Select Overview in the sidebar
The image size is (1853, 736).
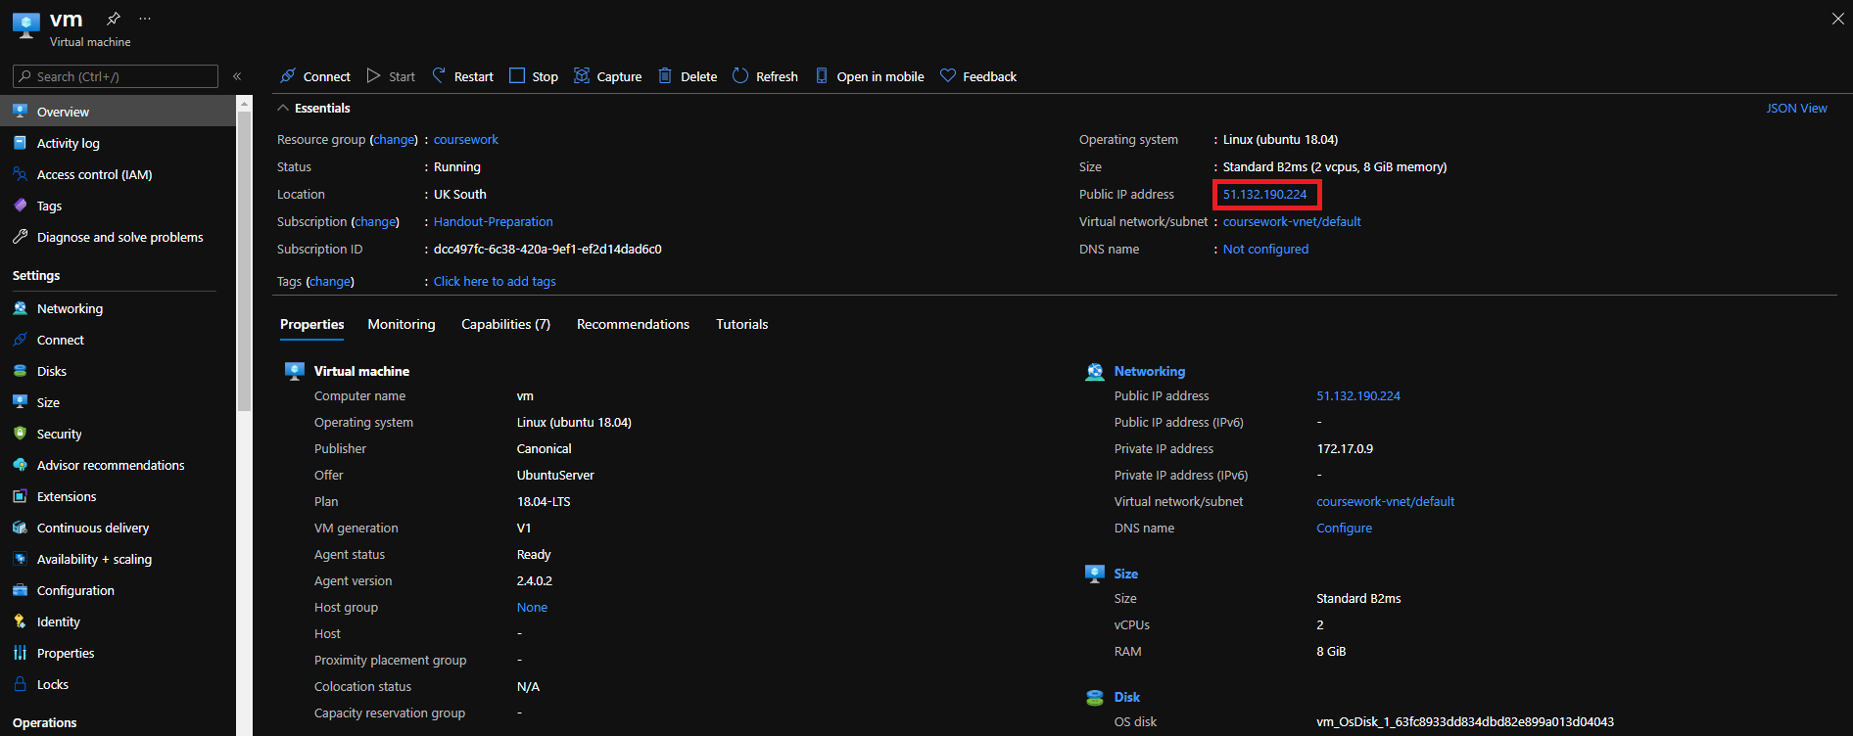pos(118,112)
